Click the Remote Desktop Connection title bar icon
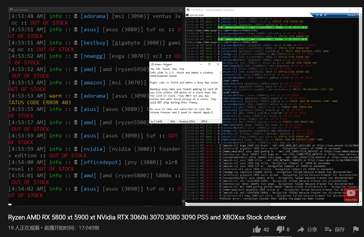 [188, 10]
